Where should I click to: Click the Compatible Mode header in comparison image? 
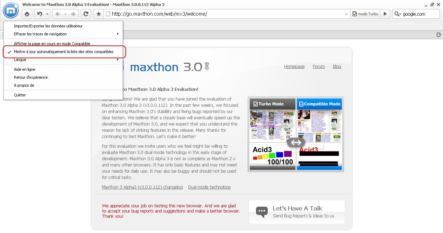(x=319, y=104)
